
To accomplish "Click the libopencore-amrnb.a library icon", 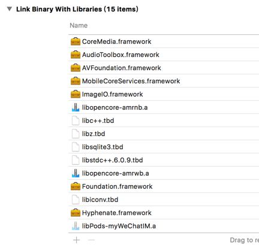I will pyautogui.click(x=76, y=107).
